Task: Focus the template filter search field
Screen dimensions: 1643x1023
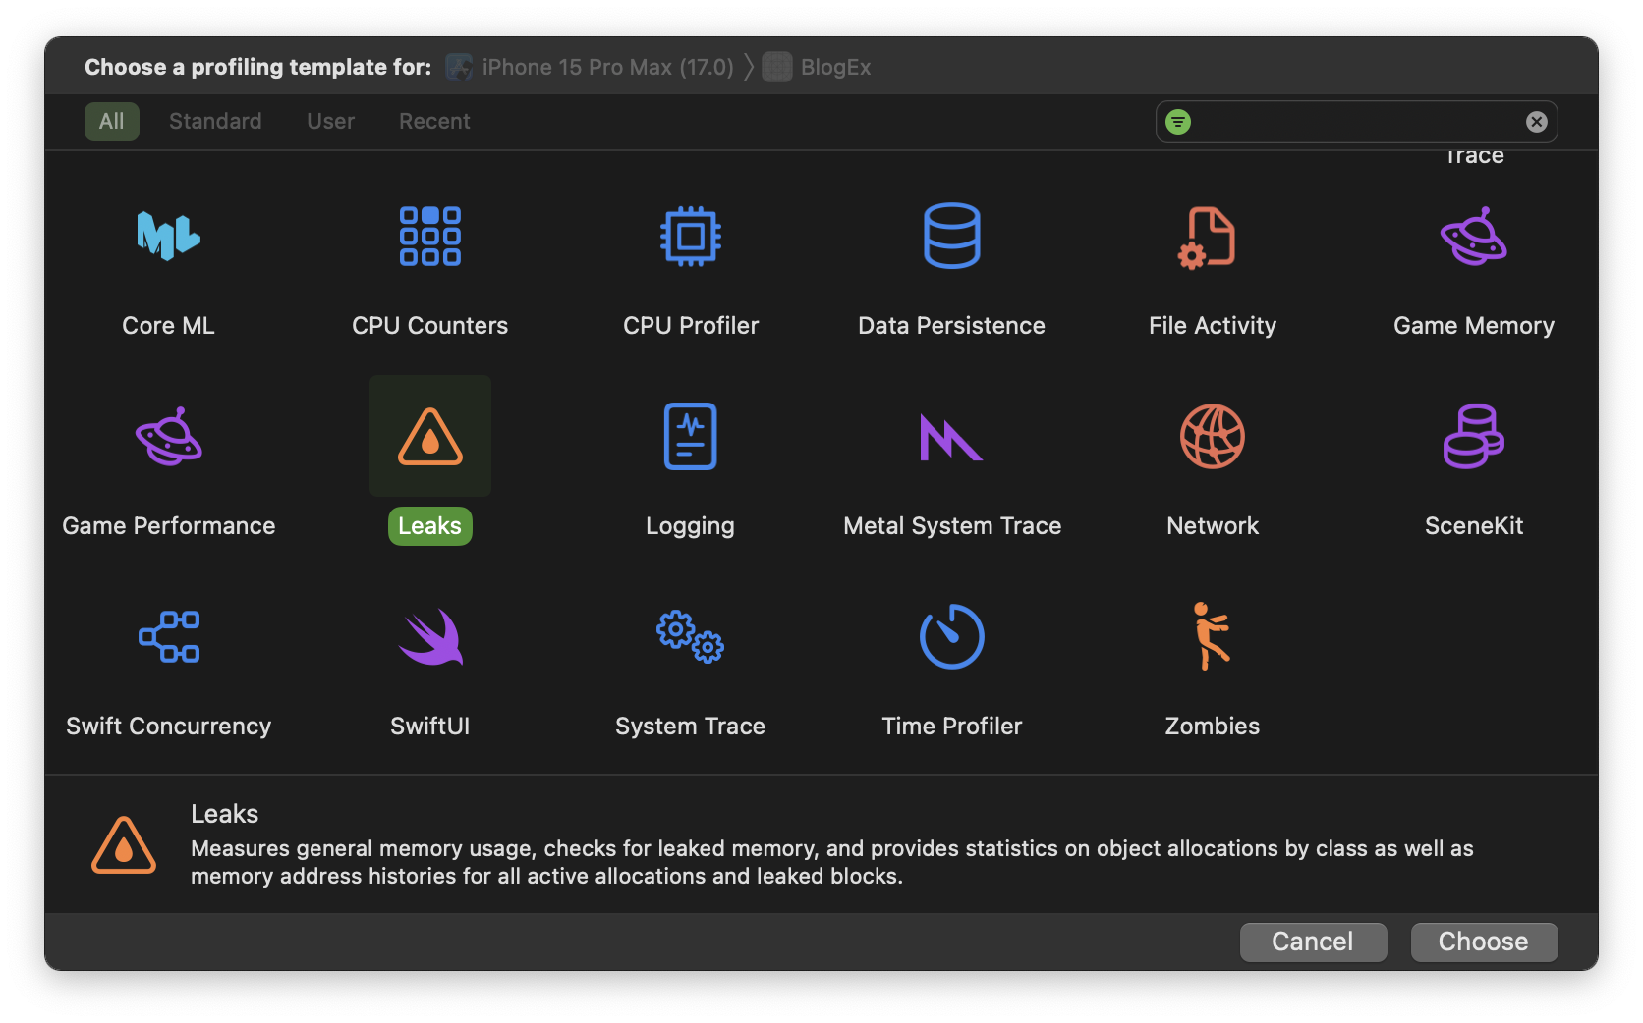Action: 1357,122
